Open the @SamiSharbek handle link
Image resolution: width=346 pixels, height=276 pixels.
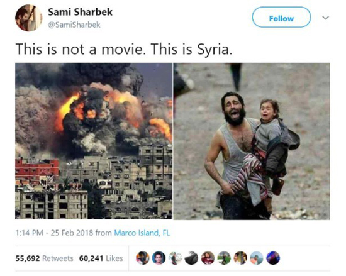click(74, 25)
